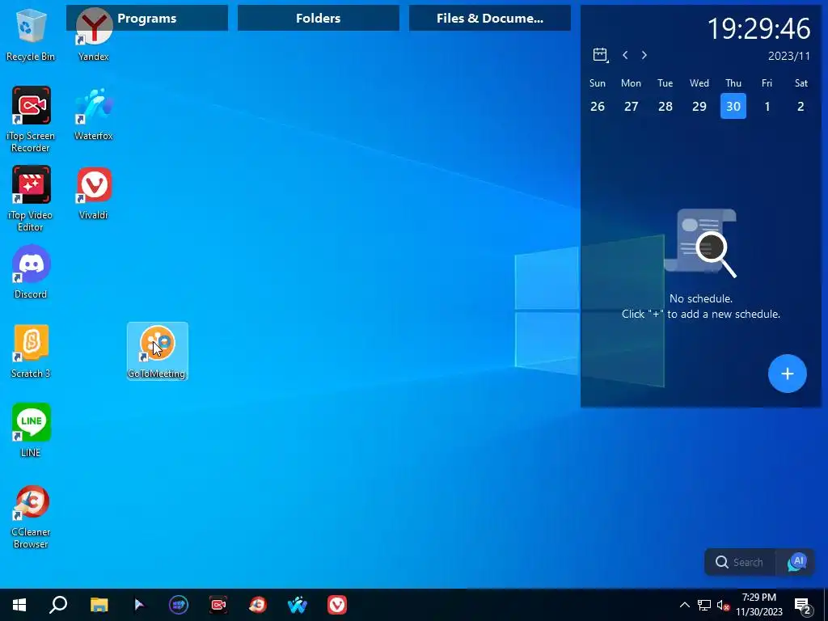Select Tuesday 28 in the calendar
This screenshot has width=828, height=621.
click(x=665, y=106)
